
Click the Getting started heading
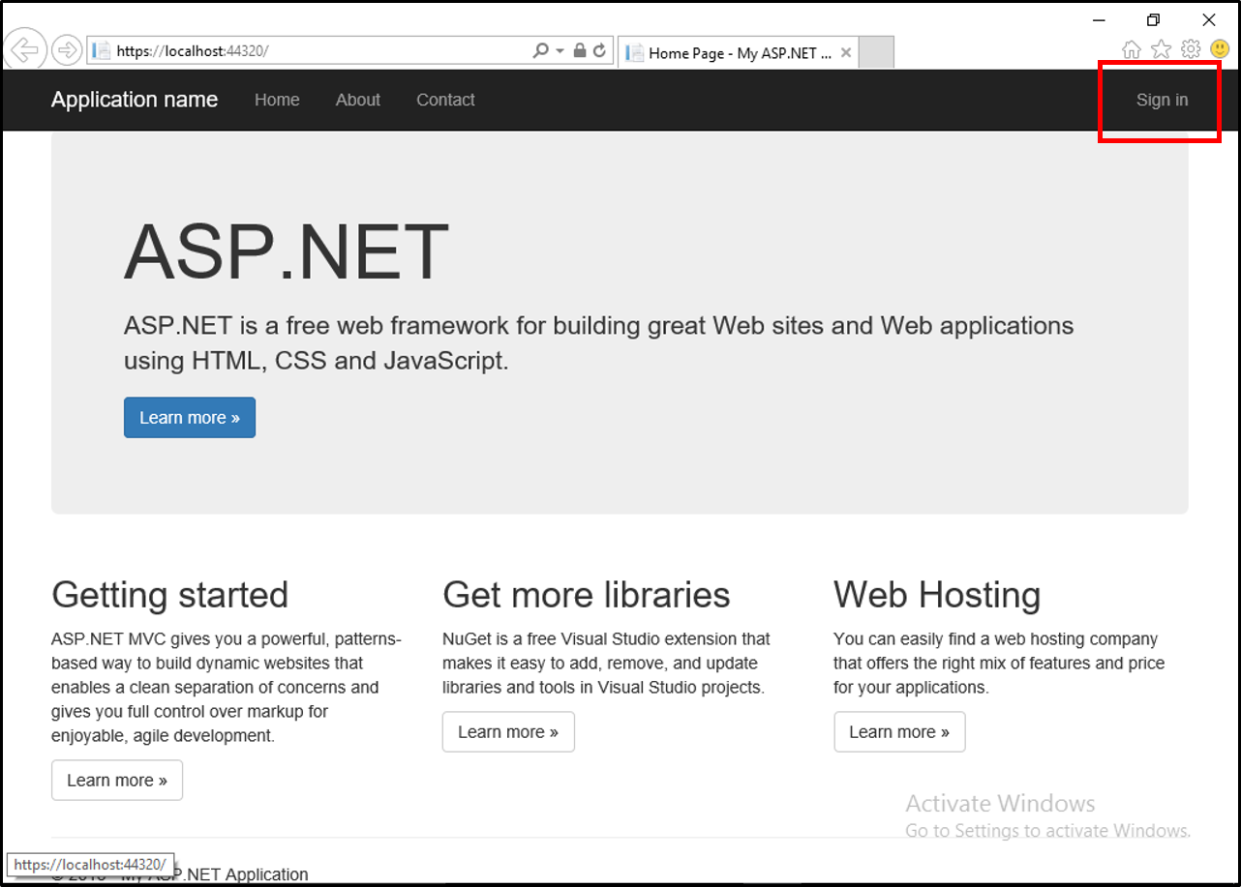170,595
